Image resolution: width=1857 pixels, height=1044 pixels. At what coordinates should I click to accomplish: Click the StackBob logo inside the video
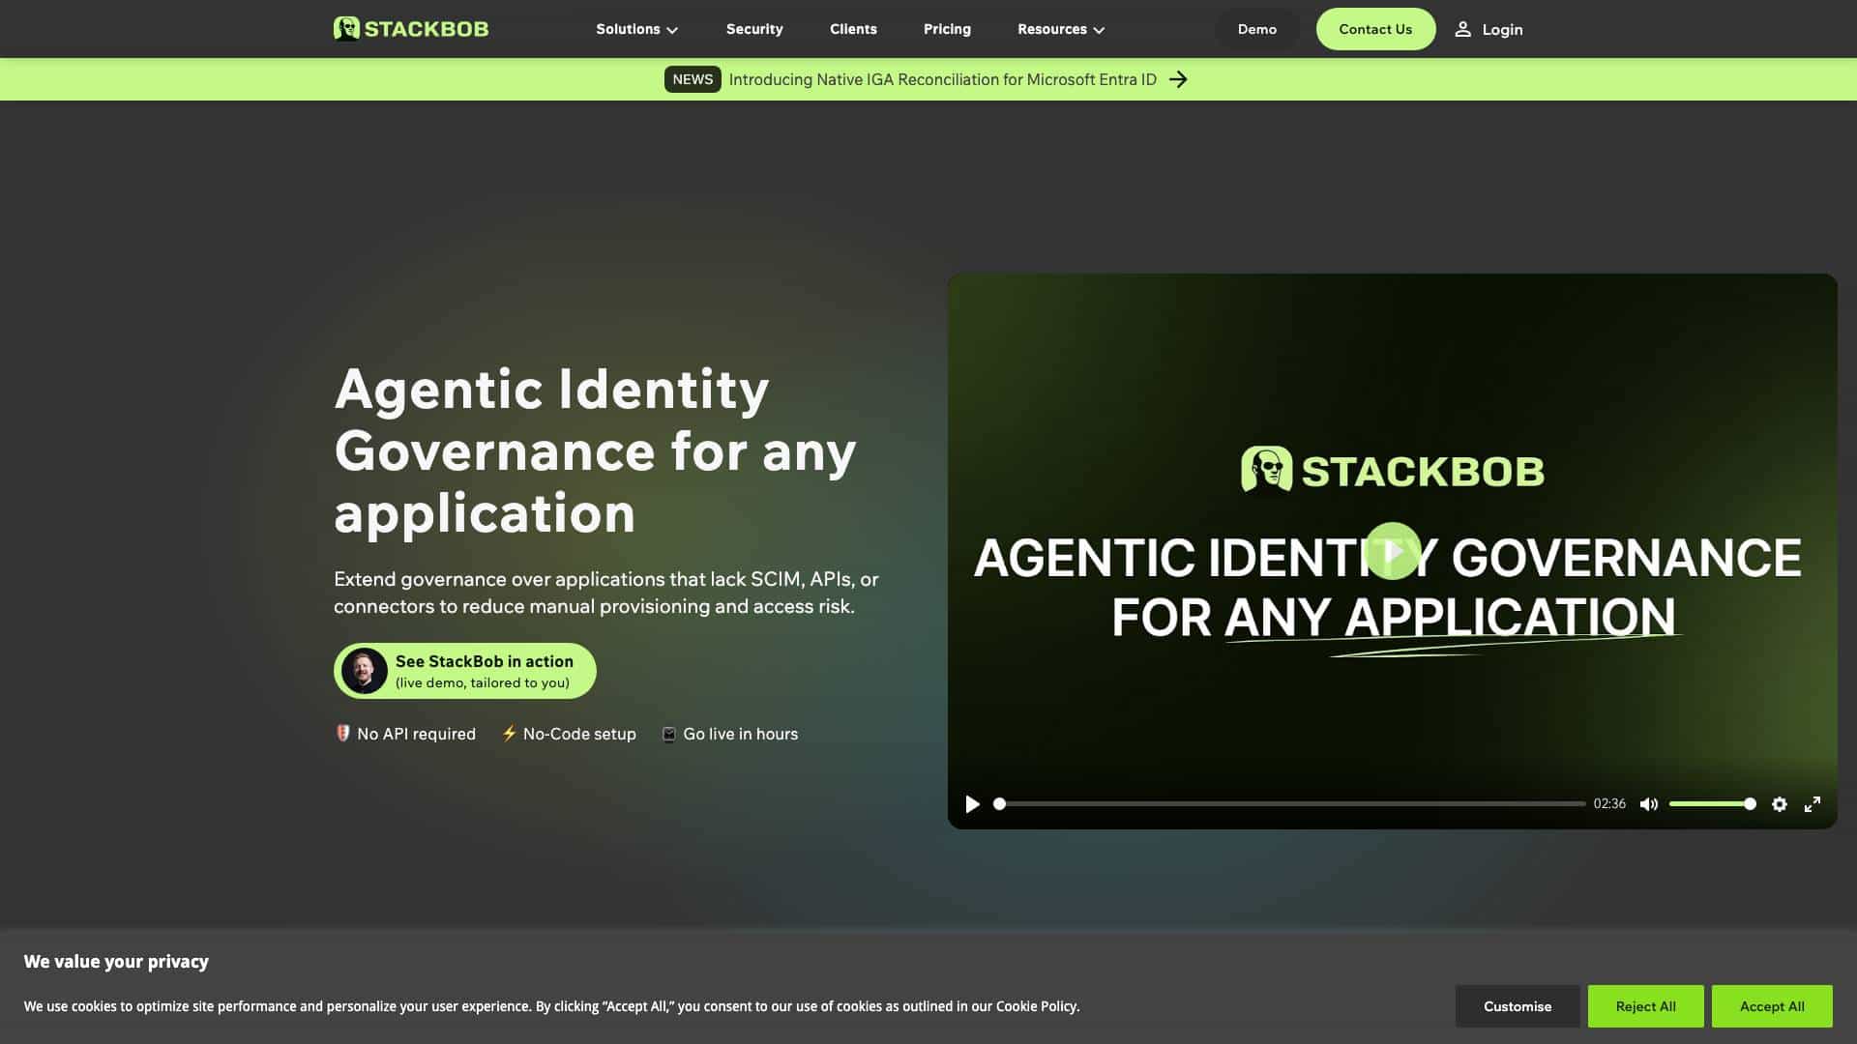[x=1393, y=470]
